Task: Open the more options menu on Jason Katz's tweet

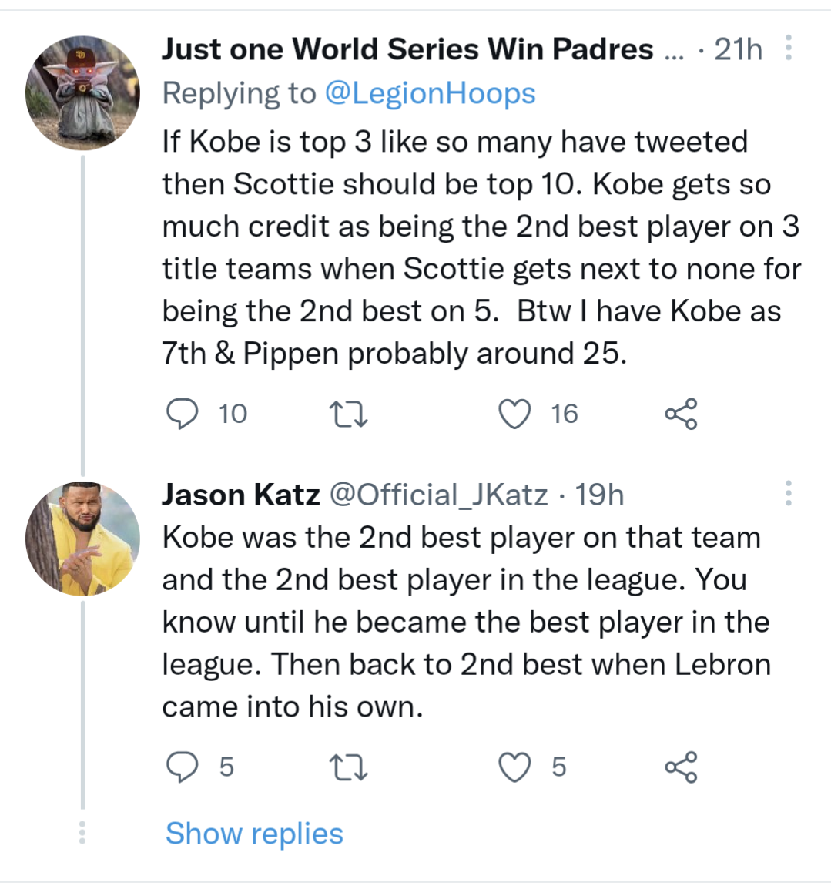Action: pyautogui.click(x=787, y=494)
